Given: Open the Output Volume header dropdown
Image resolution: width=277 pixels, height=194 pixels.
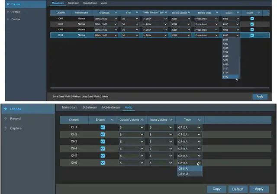Looking at the screenshot, I should click(x=142, y=120).
